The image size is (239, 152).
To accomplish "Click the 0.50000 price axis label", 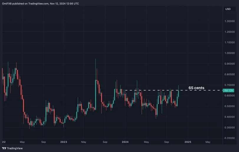I will pyautogui.click(x=229, y=106).
